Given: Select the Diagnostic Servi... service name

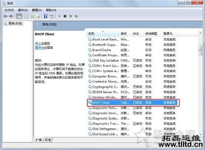Looking at the screenshot, I should pyautogui.click(x=105, y=113).
